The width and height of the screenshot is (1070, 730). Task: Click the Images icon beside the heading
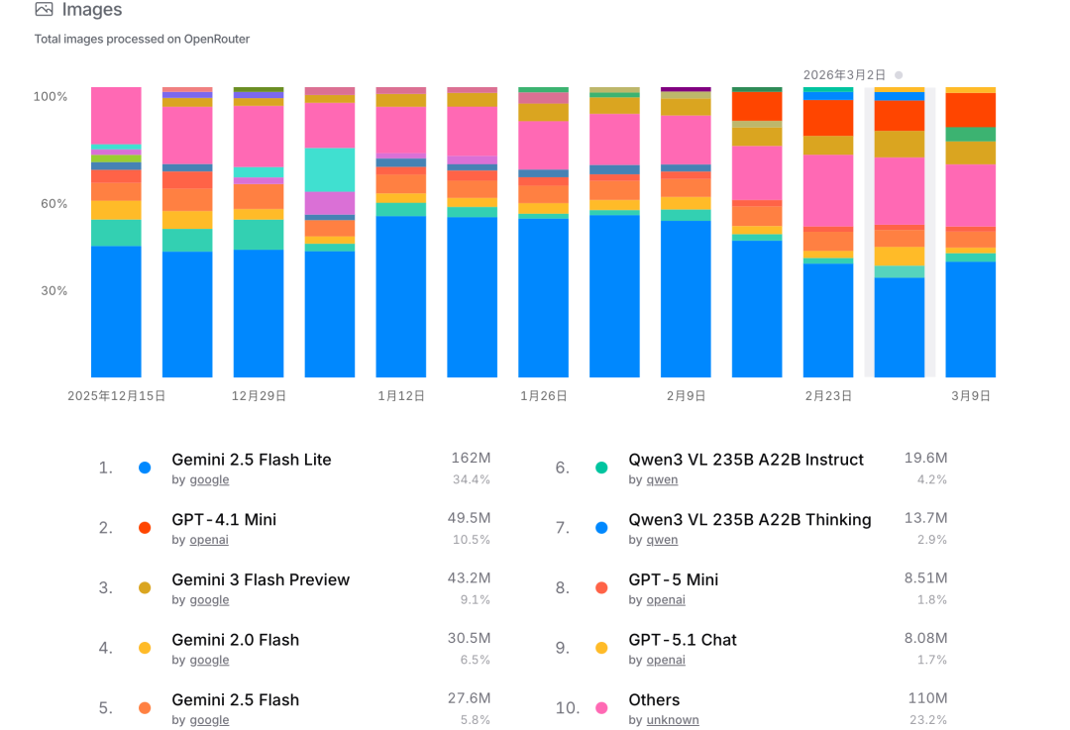[x=44, y=10]
